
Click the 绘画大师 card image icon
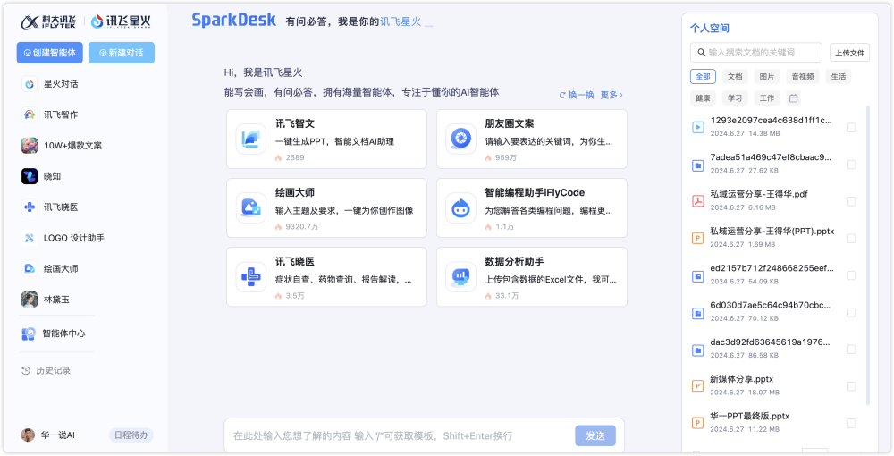pos(251,207)
